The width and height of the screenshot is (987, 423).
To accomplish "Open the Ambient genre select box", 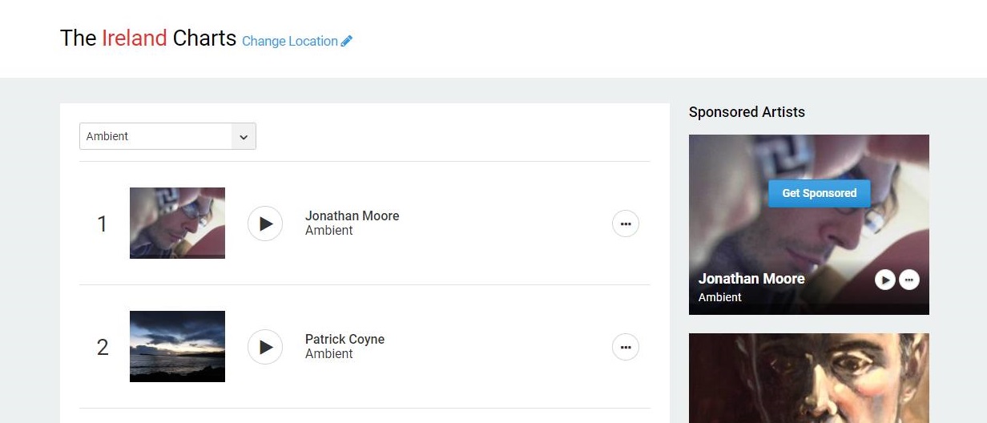I will [x=156, y=136].
